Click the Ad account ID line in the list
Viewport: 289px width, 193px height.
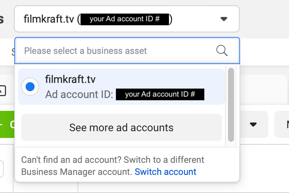point(79,94)
